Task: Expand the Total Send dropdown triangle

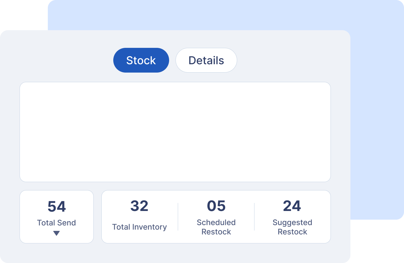Action: (x=56, y=233)
